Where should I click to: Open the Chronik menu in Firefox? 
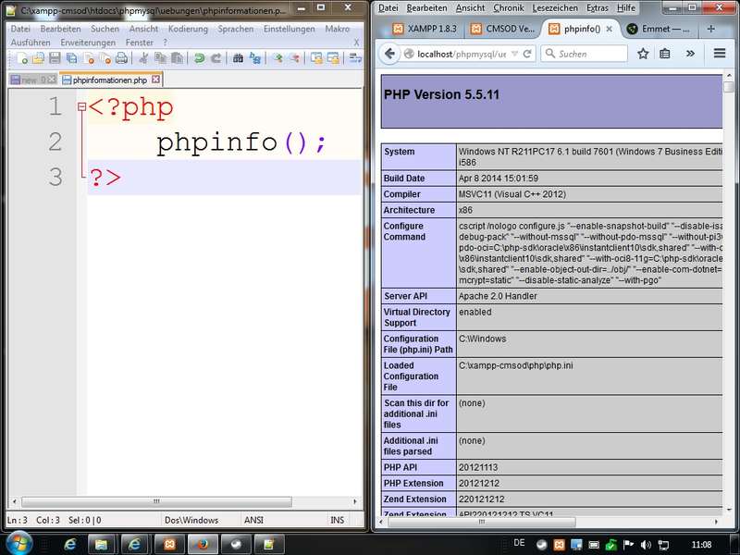(x=509, y=7)
